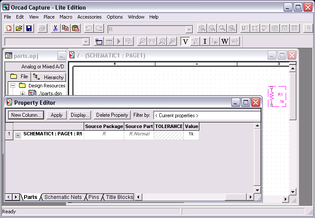The image size is (315, 218).
Task: Cut selection with scissors icon
Action: 55,29
